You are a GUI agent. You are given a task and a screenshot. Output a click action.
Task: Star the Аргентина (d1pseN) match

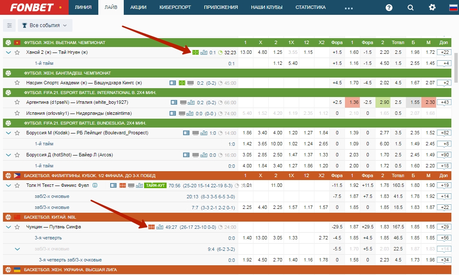pos(17,102)
